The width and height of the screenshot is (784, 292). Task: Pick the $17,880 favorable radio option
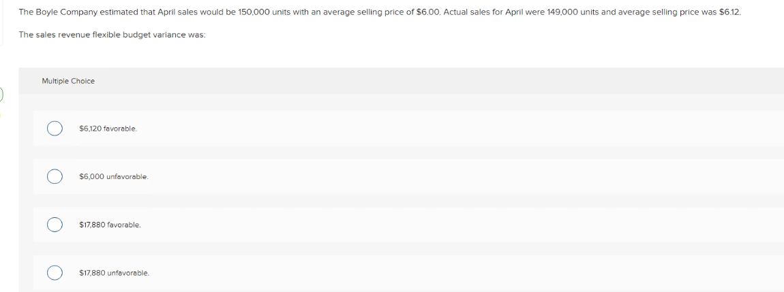click(x=55, y=225)
